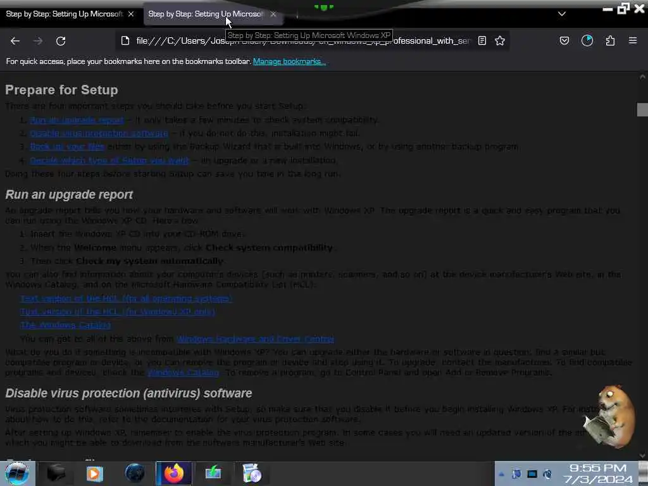648x486 pixels.
Task: Click the forward navigation arrow
Action: pyautogui.click(x=38, y=41)
